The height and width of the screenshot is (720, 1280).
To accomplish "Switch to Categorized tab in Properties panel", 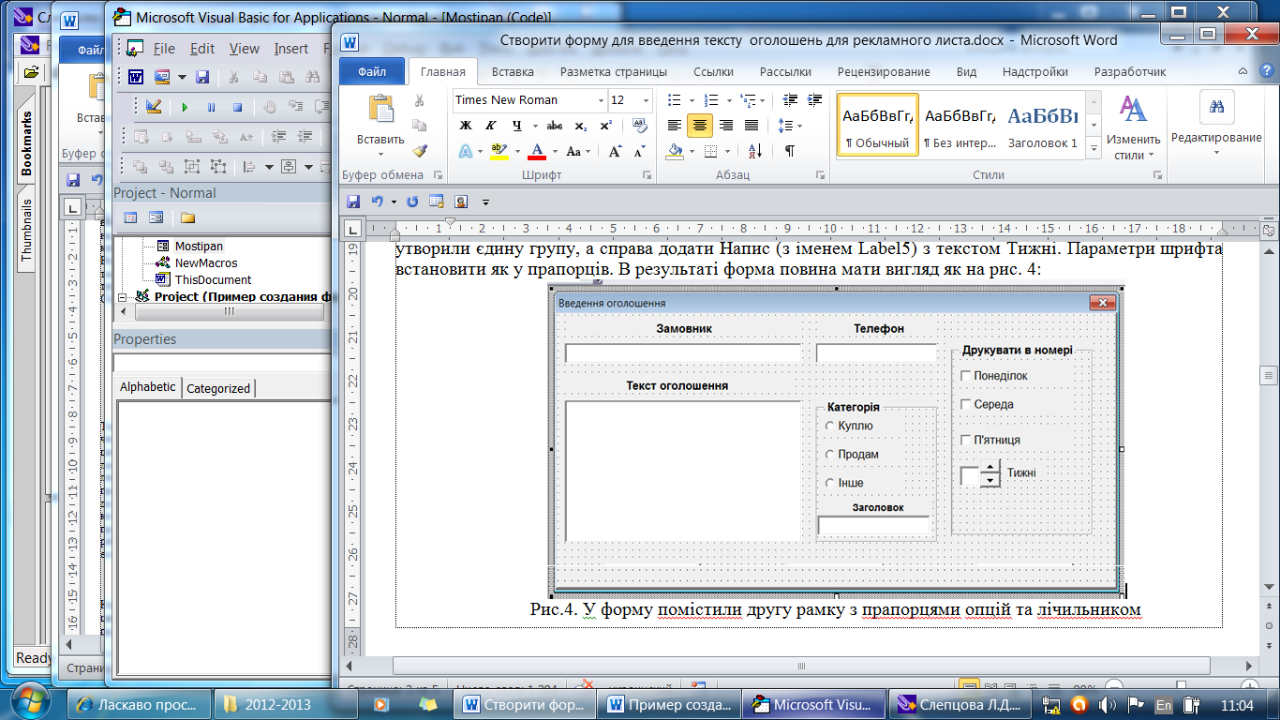I will [x=218, y=388].
